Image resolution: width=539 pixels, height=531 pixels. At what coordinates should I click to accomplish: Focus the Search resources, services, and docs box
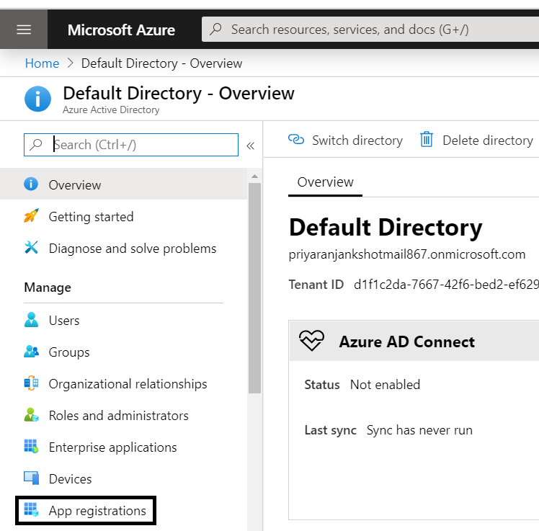click(370, 30)
